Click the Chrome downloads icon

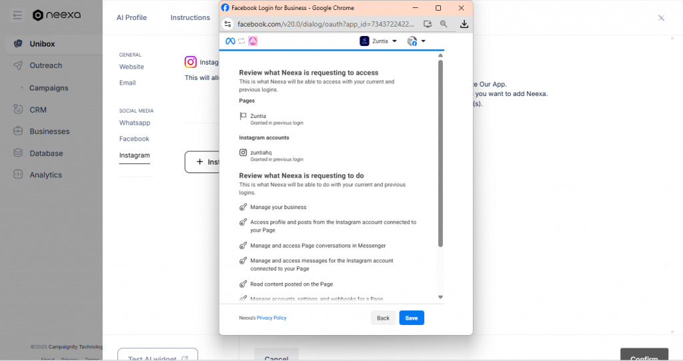[464, 24]
